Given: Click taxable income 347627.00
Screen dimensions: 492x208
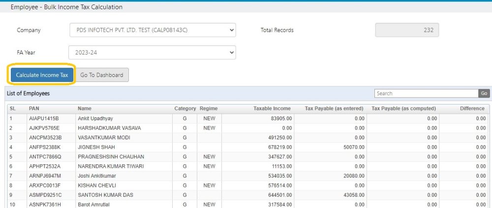Looking at the screenshot, I should click(280, 156).
